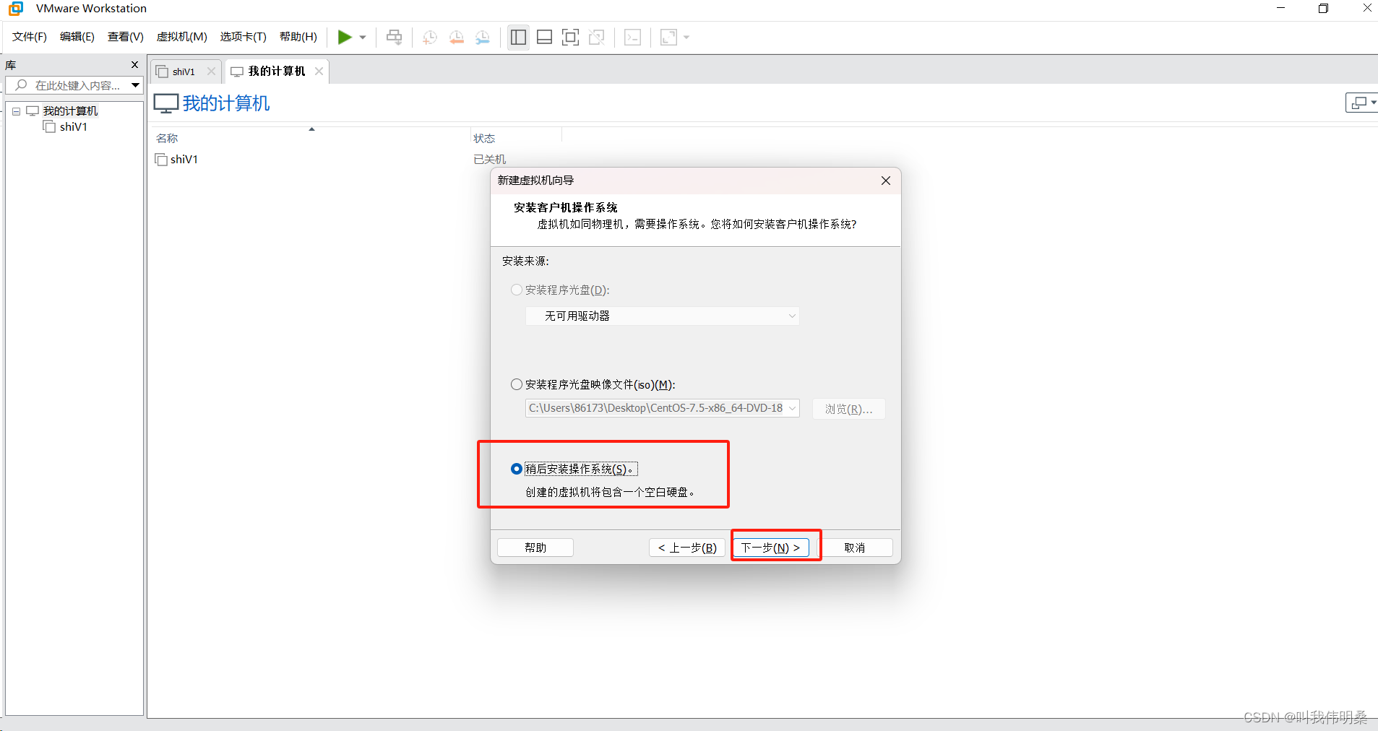1378x731 pixels.
Task: Switch to the 我的计算机 tab
Action: pyautogui.click(x=276, y=71)
